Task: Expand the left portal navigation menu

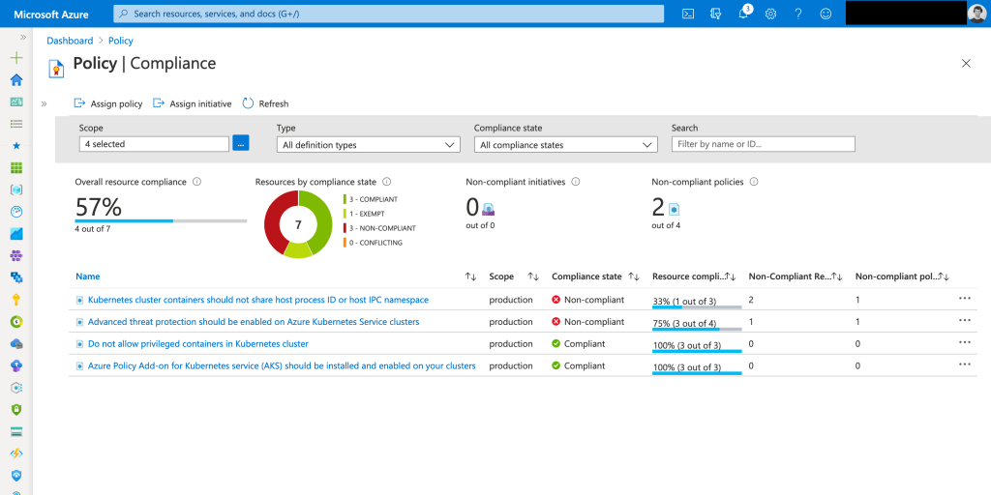Action: (23, 38)
